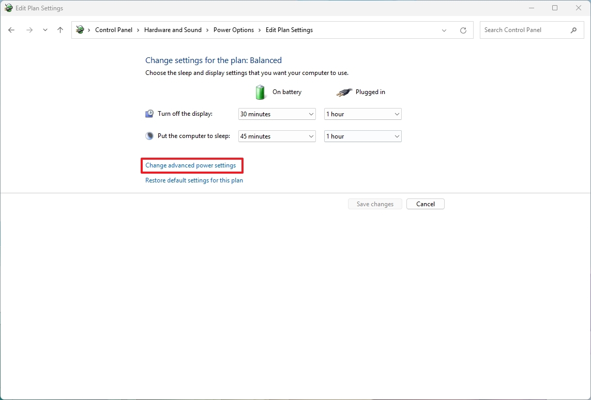
Task: Click the search magnifier icon
Action: tap(573, 30)
